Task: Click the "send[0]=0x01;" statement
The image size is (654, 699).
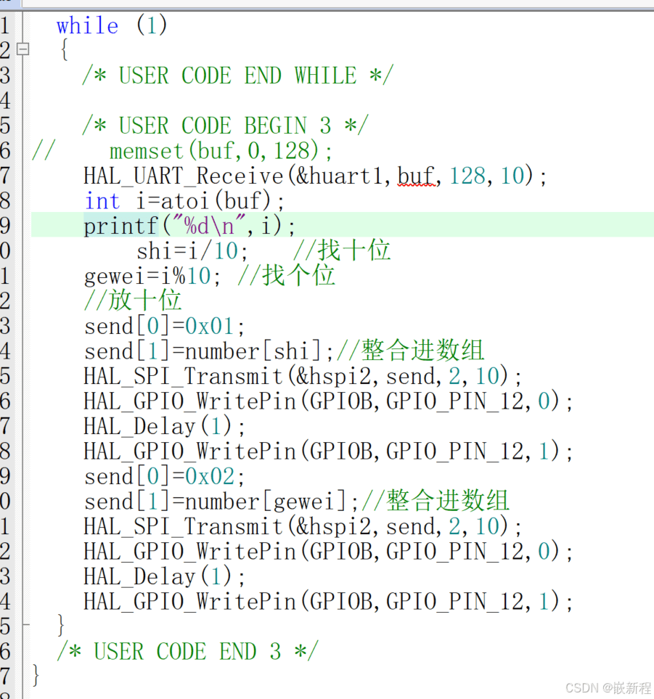Action: [165, 326]
